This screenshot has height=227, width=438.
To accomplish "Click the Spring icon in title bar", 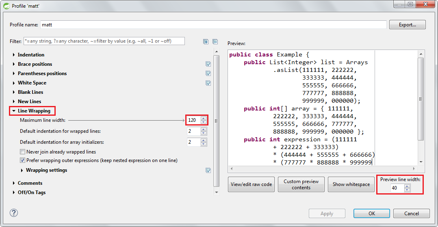I will [6, 5].
